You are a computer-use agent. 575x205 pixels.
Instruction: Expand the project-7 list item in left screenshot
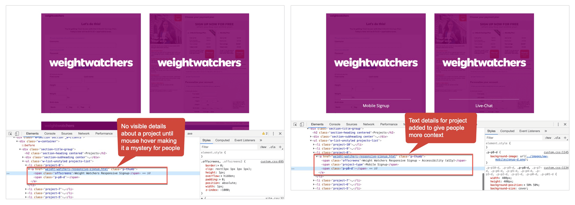26,189
